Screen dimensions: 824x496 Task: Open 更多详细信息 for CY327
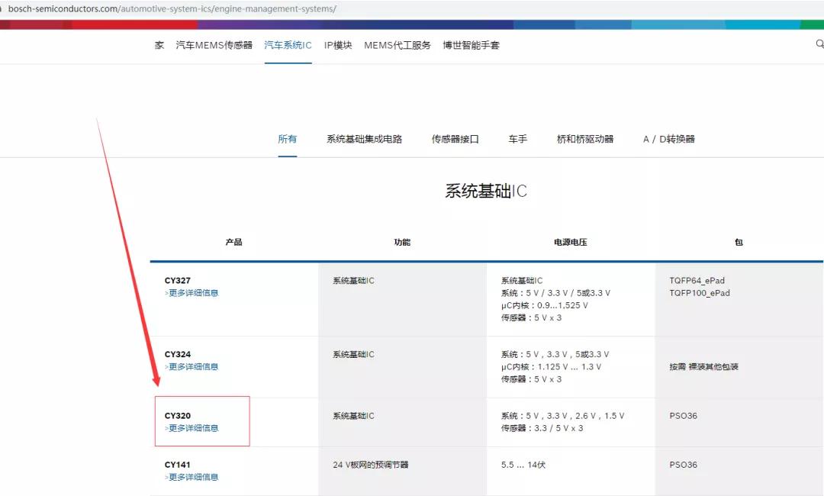click(192, 293)
